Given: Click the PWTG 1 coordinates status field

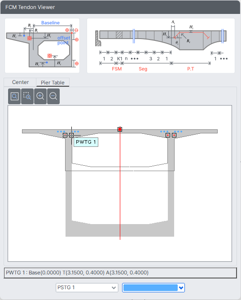Looking at the screenshot, I should [x=120, y=273].
